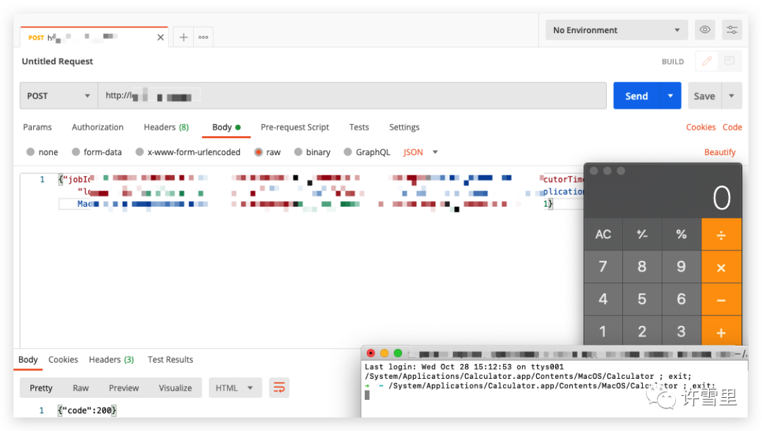Select the GraphQL body type radio
Image resolution: width=762 pixels, height=431 pixels.
pyautogui.click(x=347, y=152)
